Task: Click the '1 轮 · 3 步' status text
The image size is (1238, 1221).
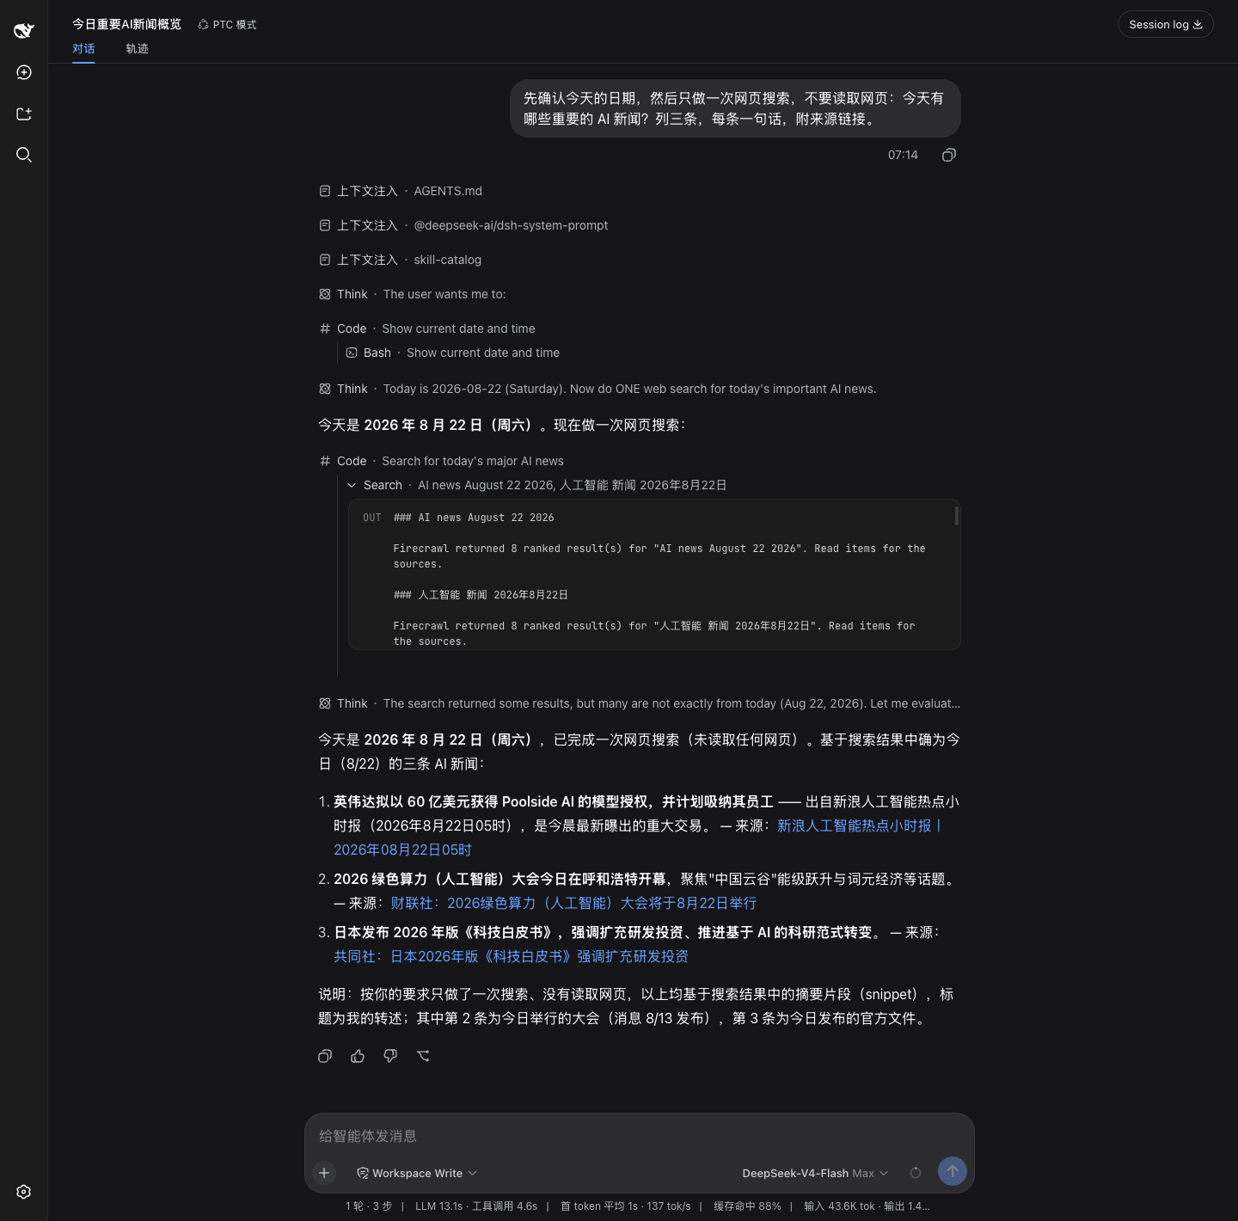Action: point(369,1206)
